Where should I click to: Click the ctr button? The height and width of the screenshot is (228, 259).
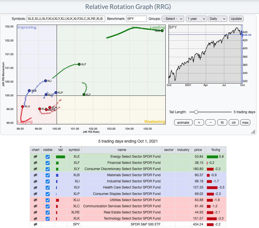(234, 123)
